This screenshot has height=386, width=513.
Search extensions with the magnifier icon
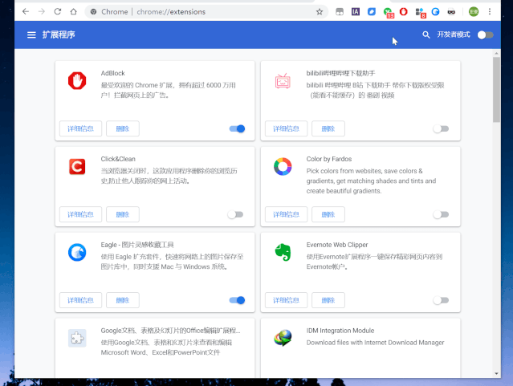tap(425, 35)
